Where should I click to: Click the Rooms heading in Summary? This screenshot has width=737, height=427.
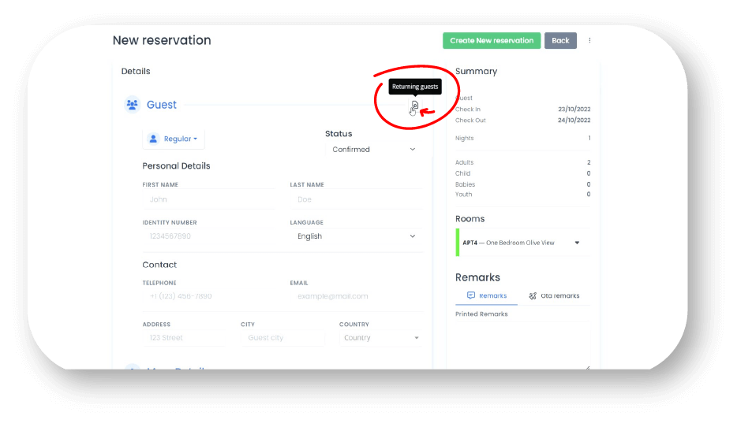click(470, 219)
